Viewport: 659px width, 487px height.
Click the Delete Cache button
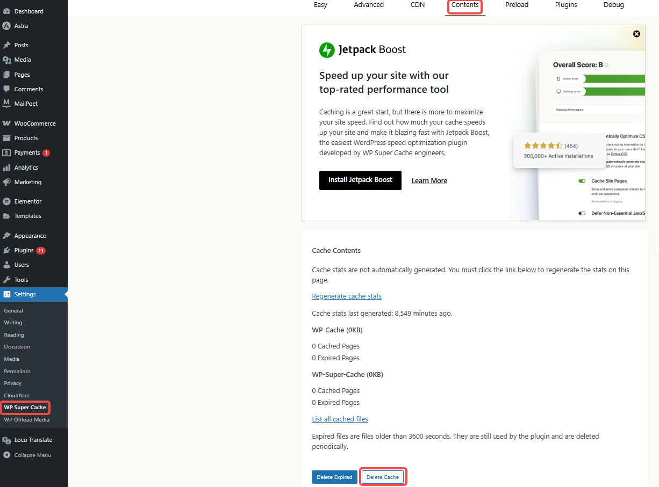coord(383,477)
